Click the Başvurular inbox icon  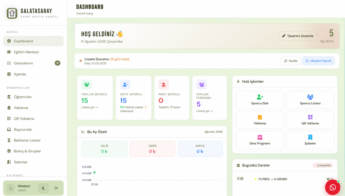pos(9,130)
